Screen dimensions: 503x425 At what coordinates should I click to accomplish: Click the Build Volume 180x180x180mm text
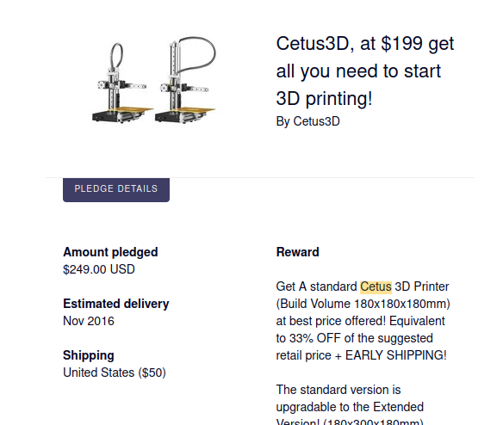pyautogui.click(x=363, y=304)
